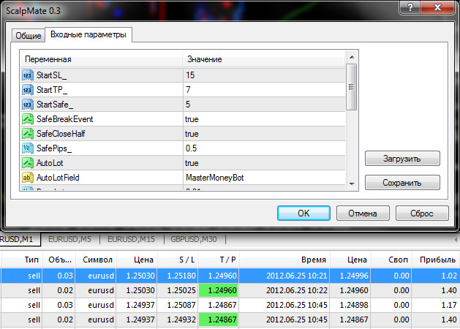Select the sell trade opened 2012.06.25 10:21
The image size is (460, 329).
[x=230, y=276]
